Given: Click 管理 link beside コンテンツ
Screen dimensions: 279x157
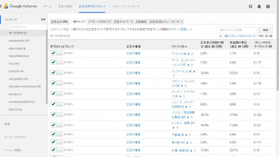Looking at the screenshot, I should pos(43,19).
